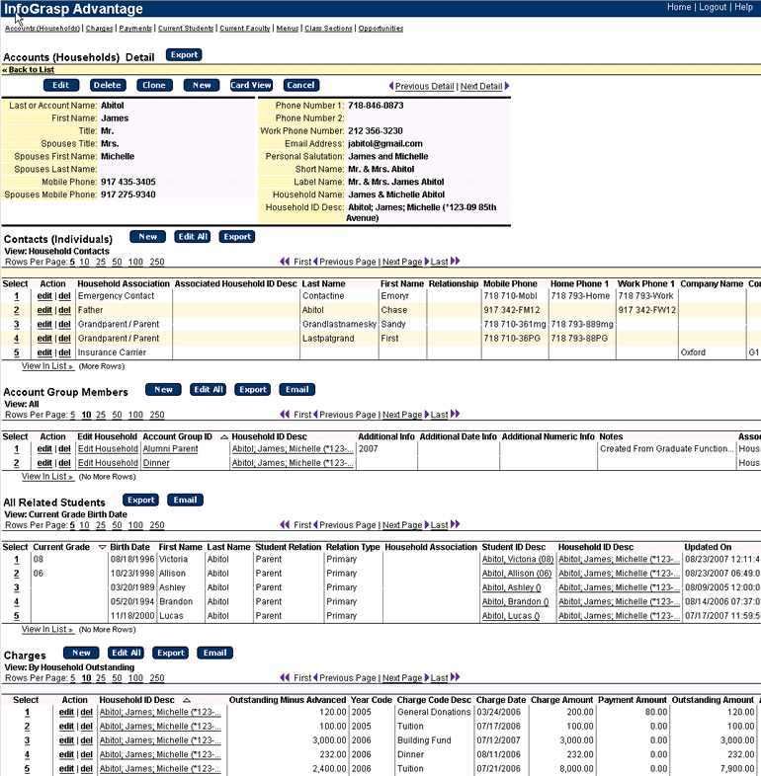This screenshot has width=761, height=776.
Task: Click the Last page double-arrow in Contacts
Action: 456,261
